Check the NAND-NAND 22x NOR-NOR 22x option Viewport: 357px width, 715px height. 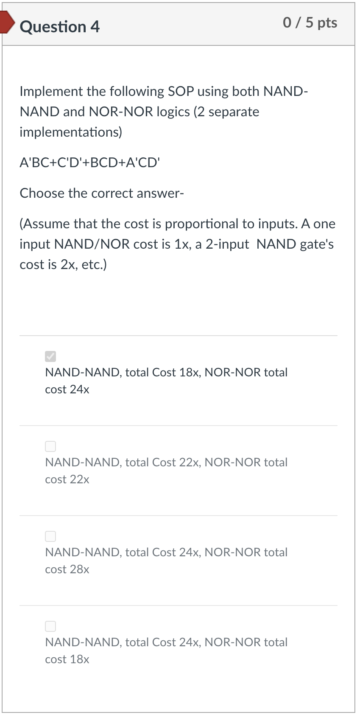[x=50, y=446]
